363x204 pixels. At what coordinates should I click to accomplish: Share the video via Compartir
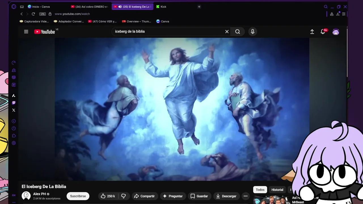pos(144,196)
